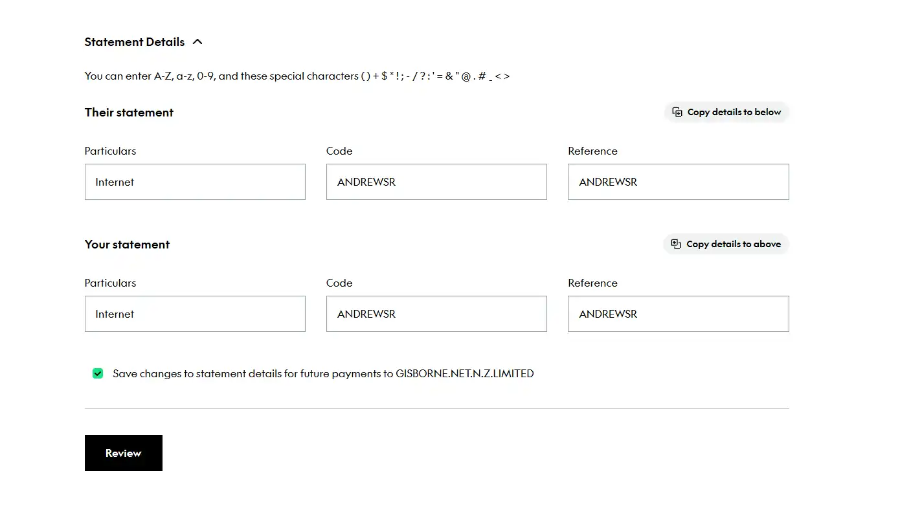Focus Particulars field under Their statement
The height and width of the screenshot is (506, 900).
pyautogui.click(x=195, y=182)
